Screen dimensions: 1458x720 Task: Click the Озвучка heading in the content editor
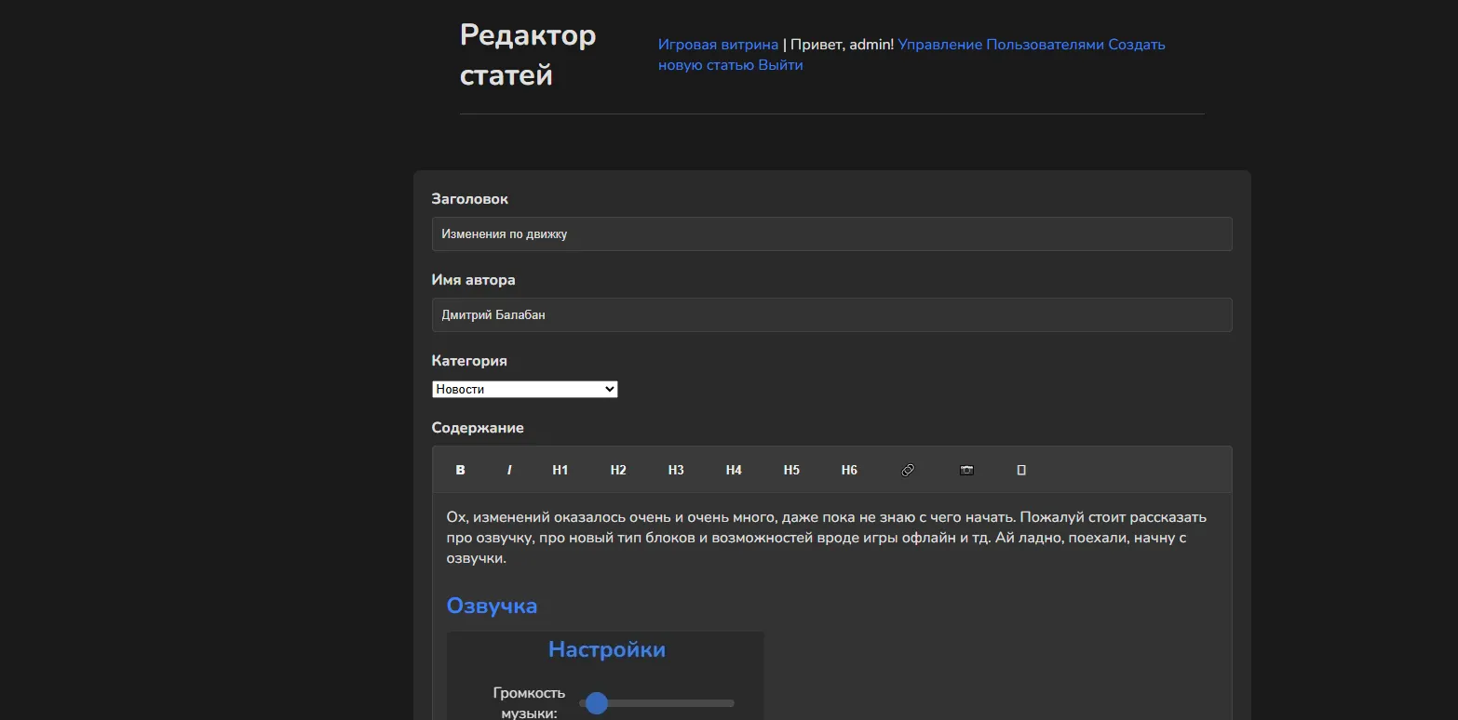[492, 606]
